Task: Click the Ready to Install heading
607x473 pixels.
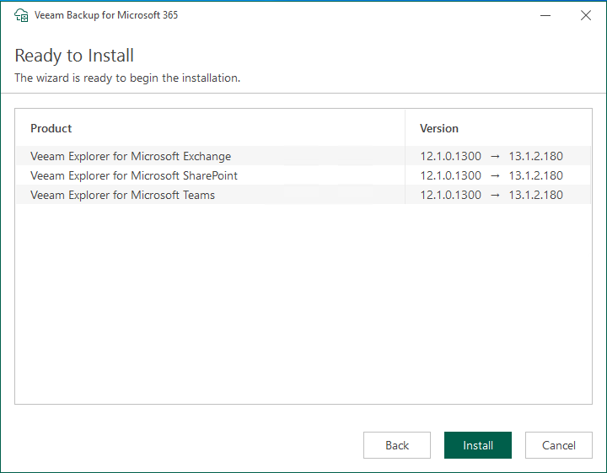Action: (x=74, y=56)
